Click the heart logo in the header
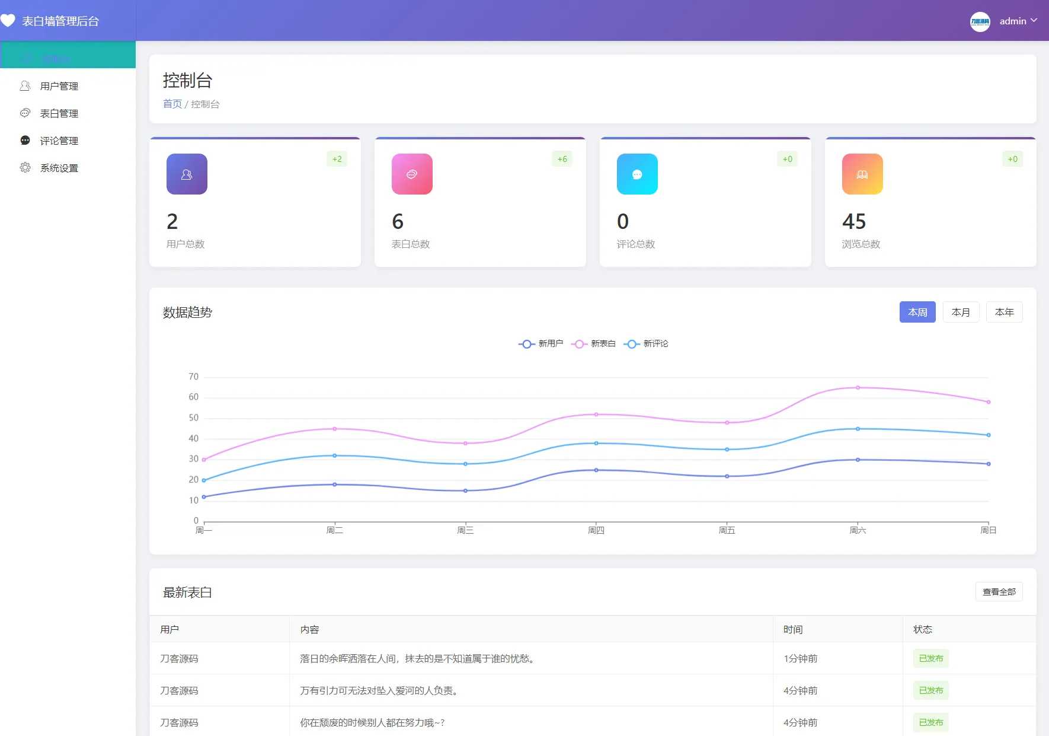Viewport: 1049px width, 736px height. (x=9, y=20)
